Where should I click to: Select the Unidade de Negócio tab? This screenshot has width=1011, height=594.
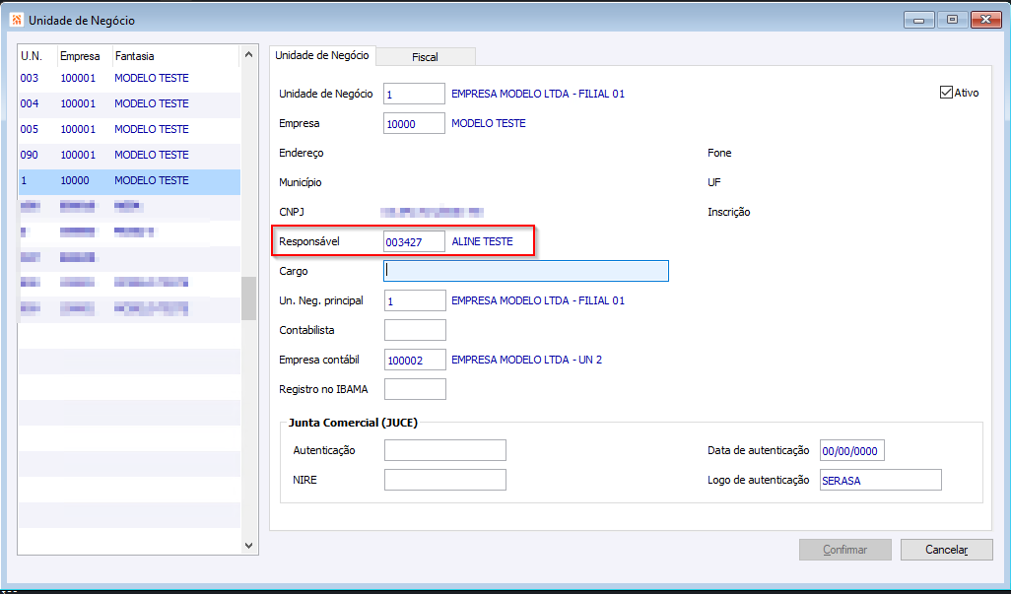click(322, 55)
